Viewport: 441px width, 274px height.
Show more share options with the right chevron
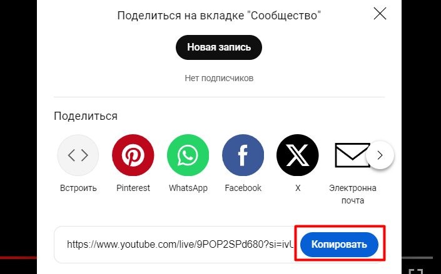coord(380,155)
